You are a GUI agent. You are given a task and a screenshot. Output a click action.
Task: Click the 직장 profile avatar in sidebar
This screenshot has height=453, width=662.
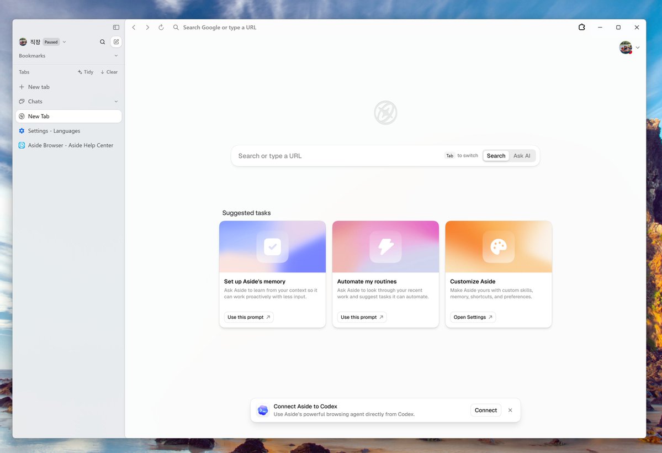[x=23, y=42]
